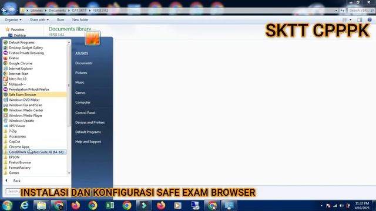Create a New folder in Explorer

click(80, 19)
